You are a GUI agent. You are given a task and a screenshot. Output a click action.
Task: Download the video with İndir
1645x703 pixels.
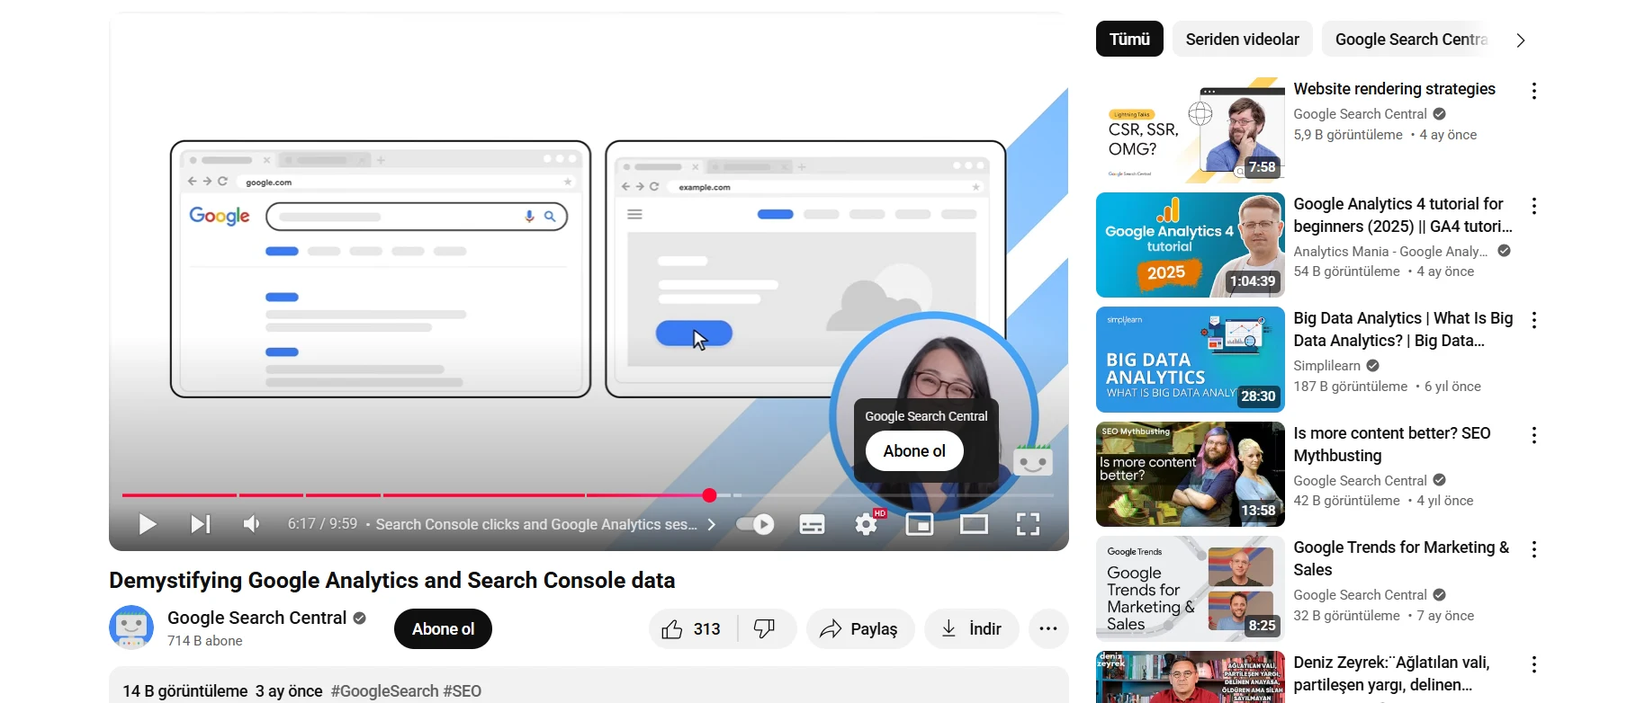coord(972,629)
